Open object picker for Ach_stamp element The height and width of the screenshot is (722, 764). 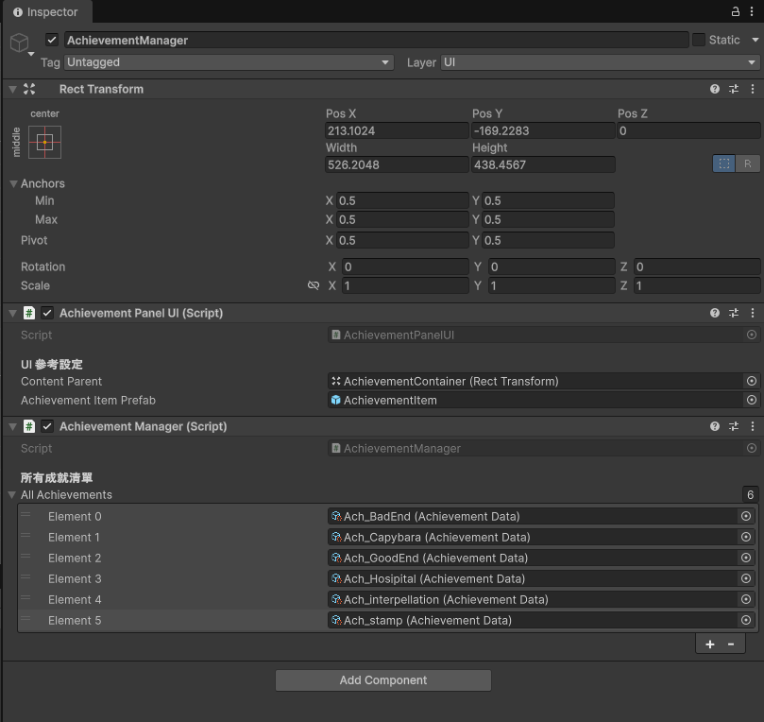(x=746, y=620)
